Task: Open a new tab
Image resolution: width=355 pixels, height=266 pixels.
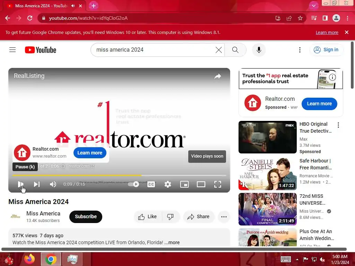Action: pyautogui.click(x=94, y=6)
